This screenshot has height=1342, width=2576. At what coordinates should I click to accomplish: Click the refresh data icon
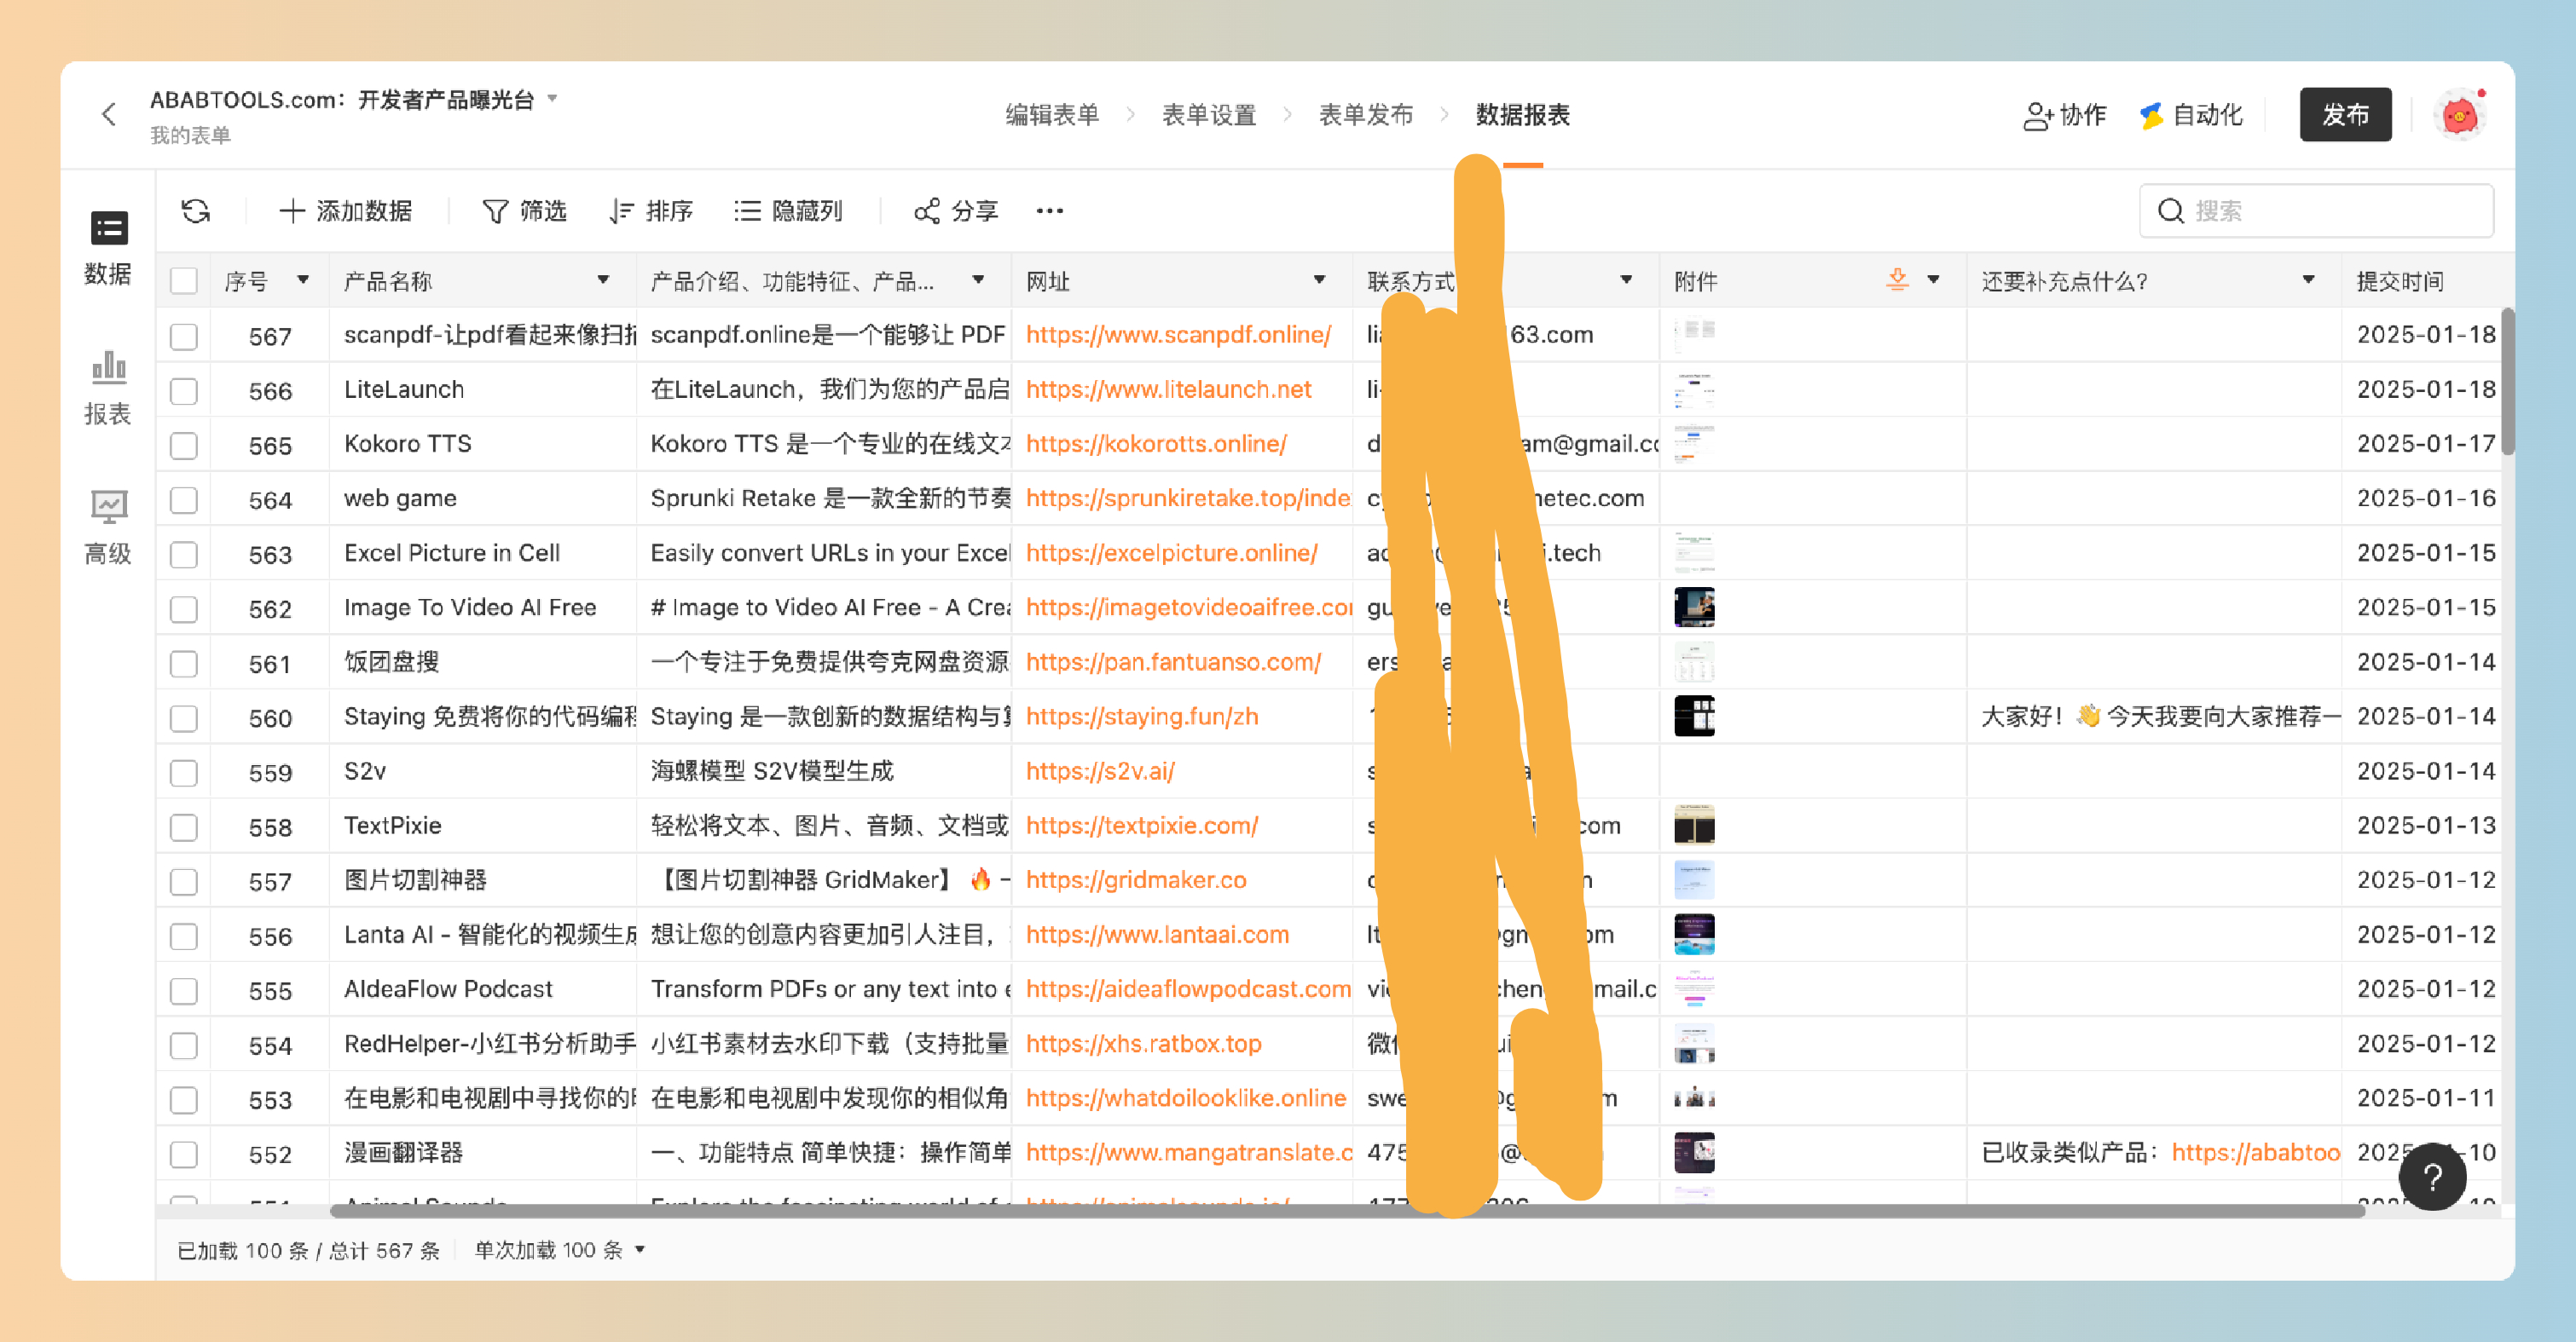pyautogui.click(x=195, y=210)
